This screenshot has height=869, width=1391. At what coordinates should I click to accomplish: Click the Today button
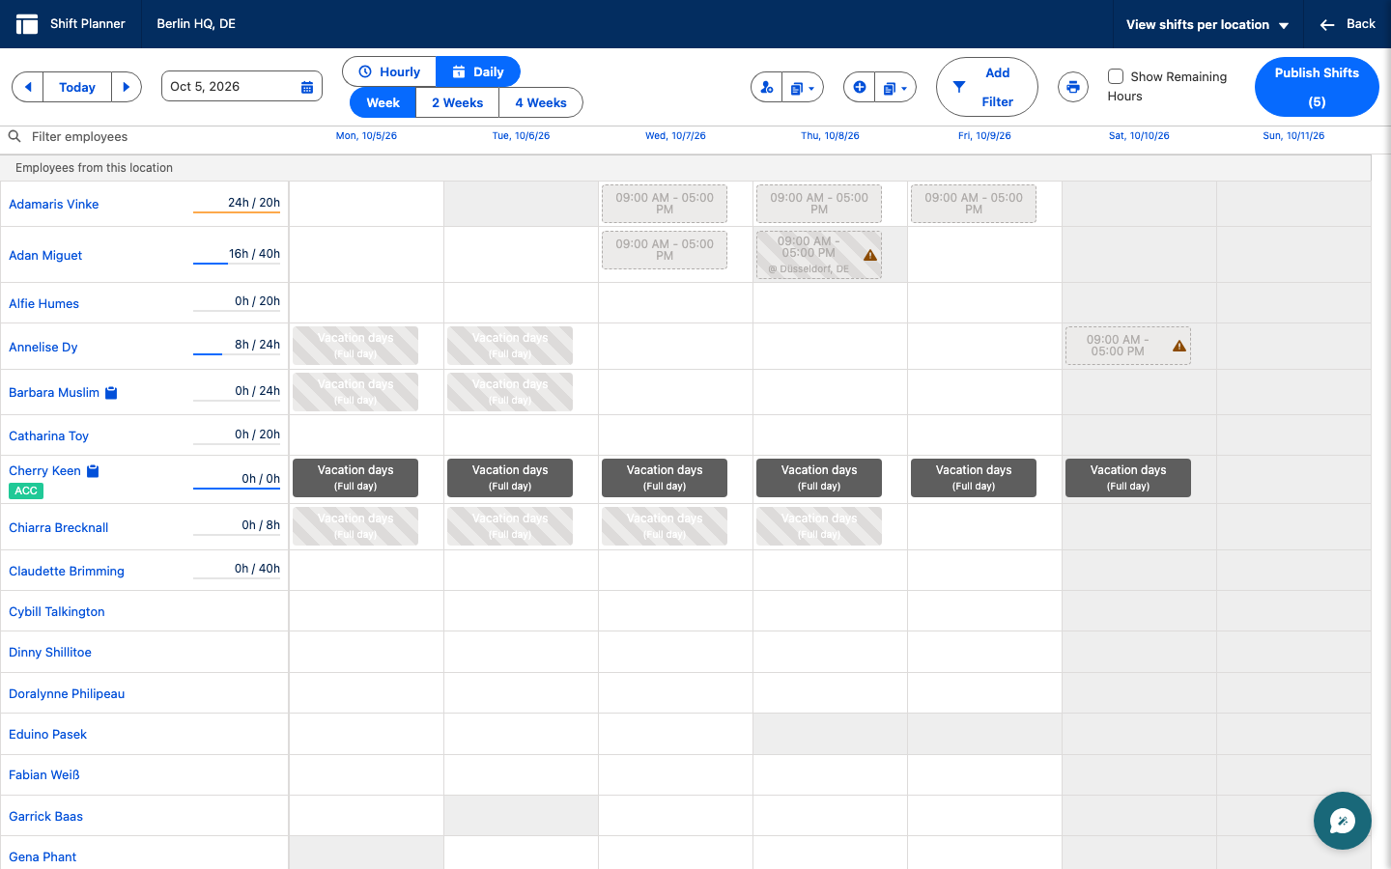(x=77, y=87)
